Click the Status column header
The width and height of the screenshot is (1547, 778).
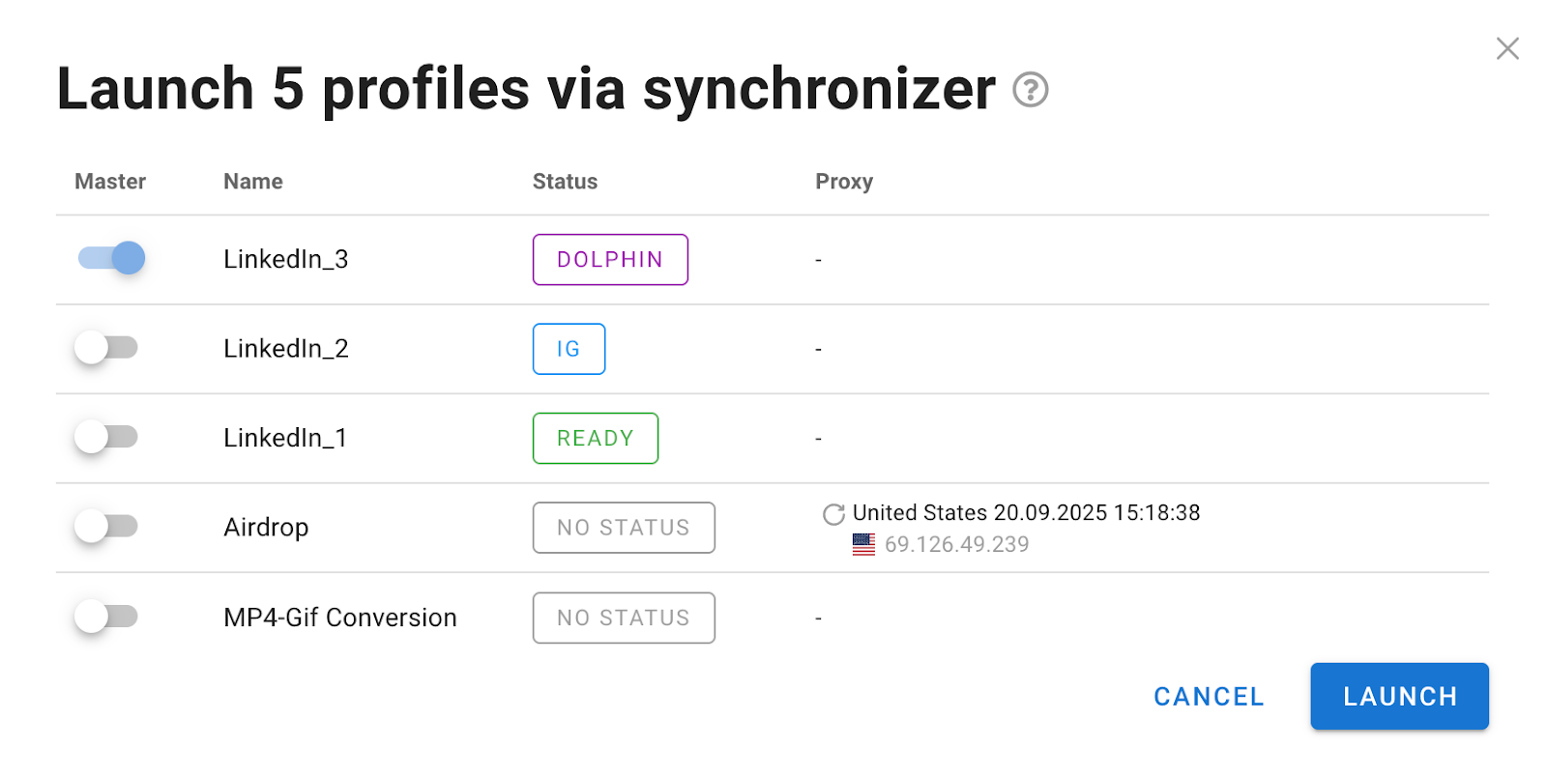point(565,182)
